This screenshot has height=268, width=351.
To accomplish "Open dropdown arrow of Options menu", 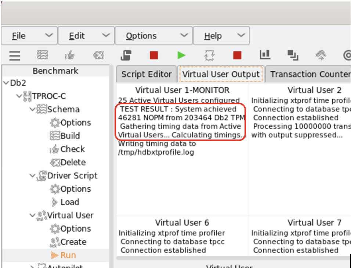I will pos(184,35).
